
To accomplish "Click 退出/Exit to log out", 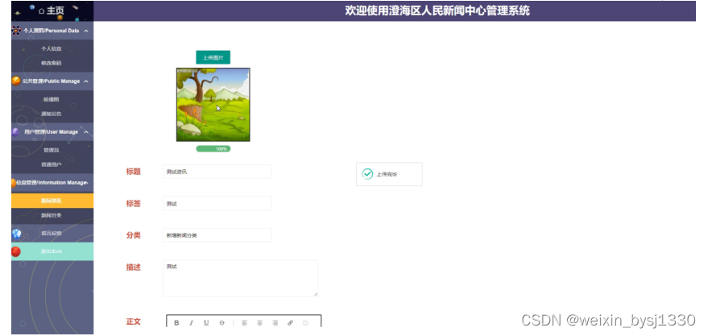I will click(x=52, y=251).
